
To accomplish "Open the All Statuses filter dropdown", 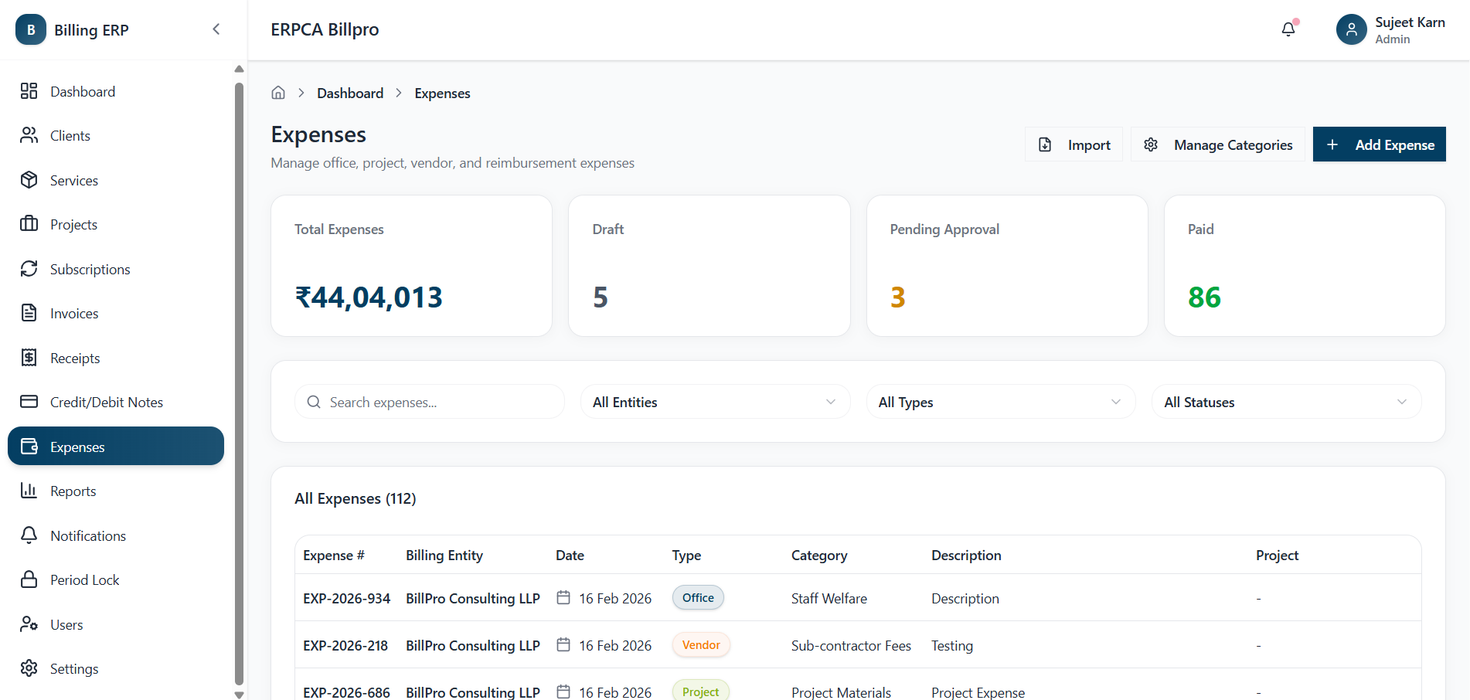I will pyautogui.click(x=1285, y=402).
